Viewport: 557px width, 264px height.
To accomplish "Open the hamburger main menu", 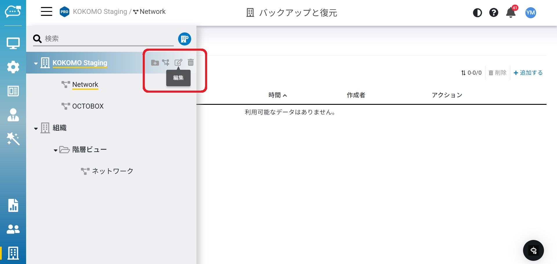I will pyautogui.click(x=46, y=12).
